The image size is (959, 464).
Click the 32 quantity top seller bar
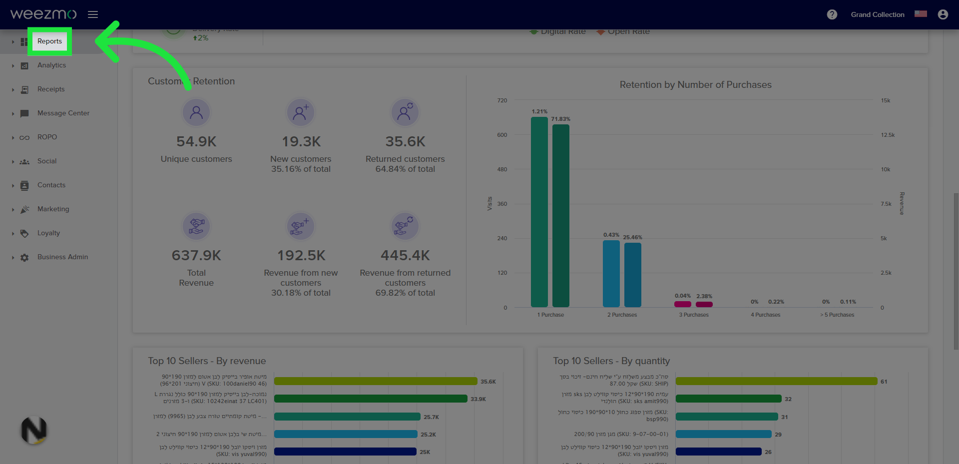coord(729,399)
